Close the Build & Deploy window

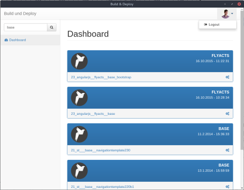tap(239, 4)
